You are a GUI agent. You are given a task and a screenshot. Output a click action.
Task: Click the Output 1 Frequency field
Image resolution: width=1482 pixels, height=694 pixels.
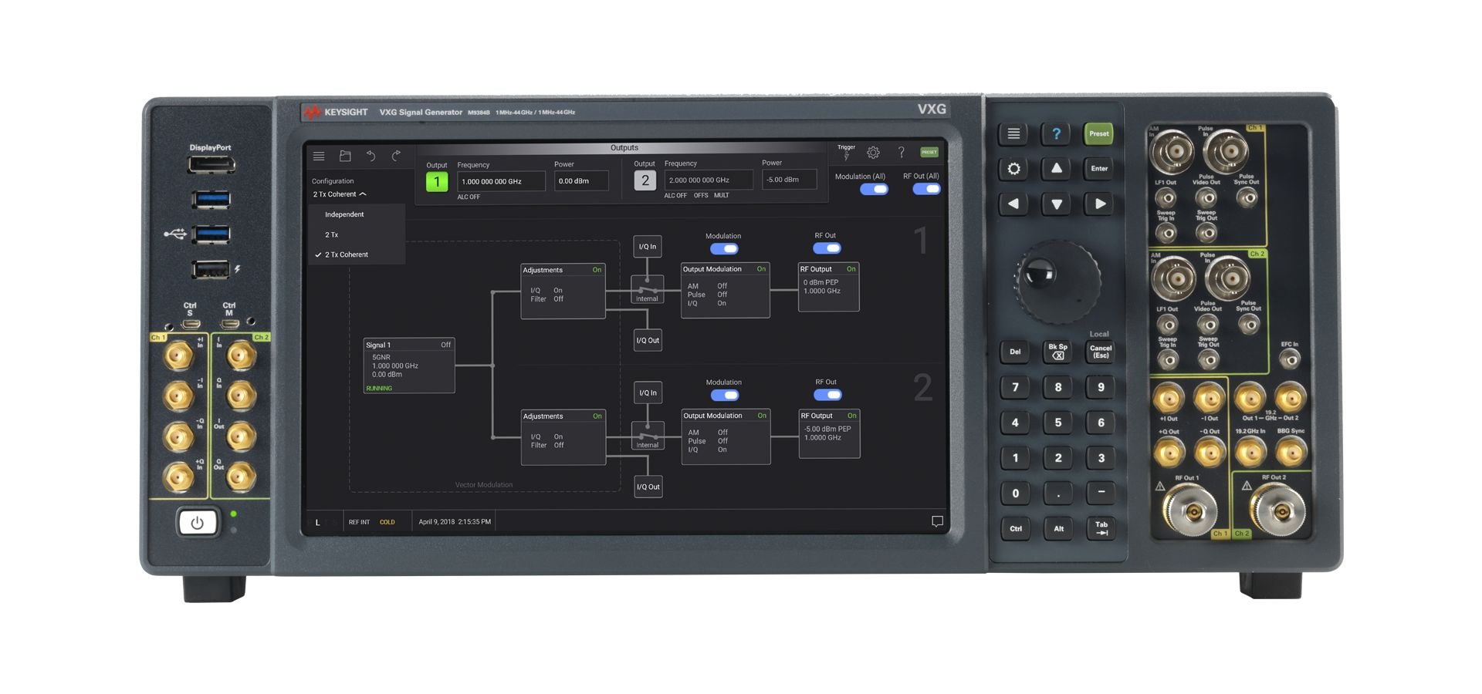(x=501, y=181)
